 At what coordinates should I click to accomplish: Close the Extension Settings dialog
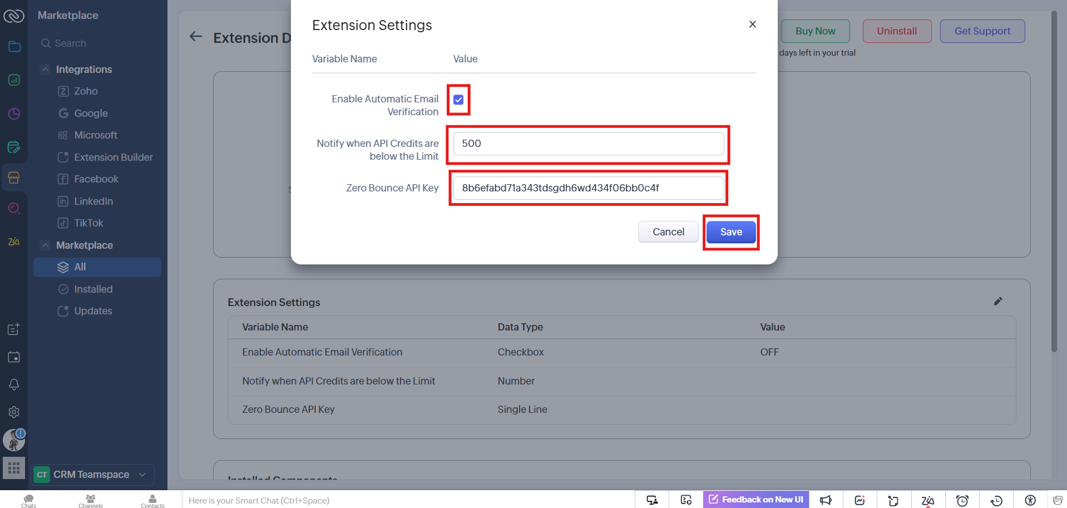click(752, 24)
